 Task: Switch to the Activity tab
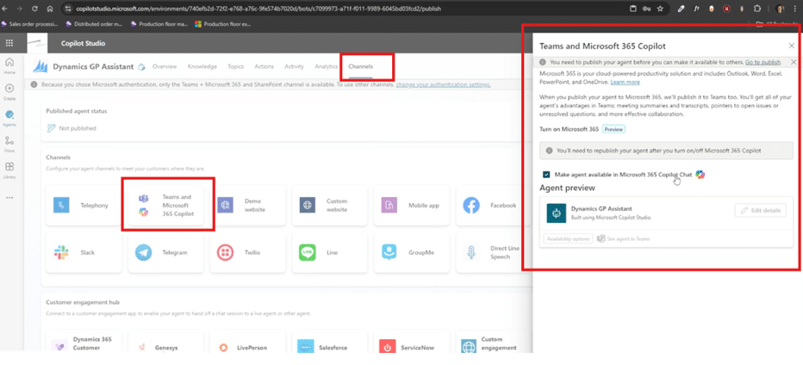coord(294,66)
